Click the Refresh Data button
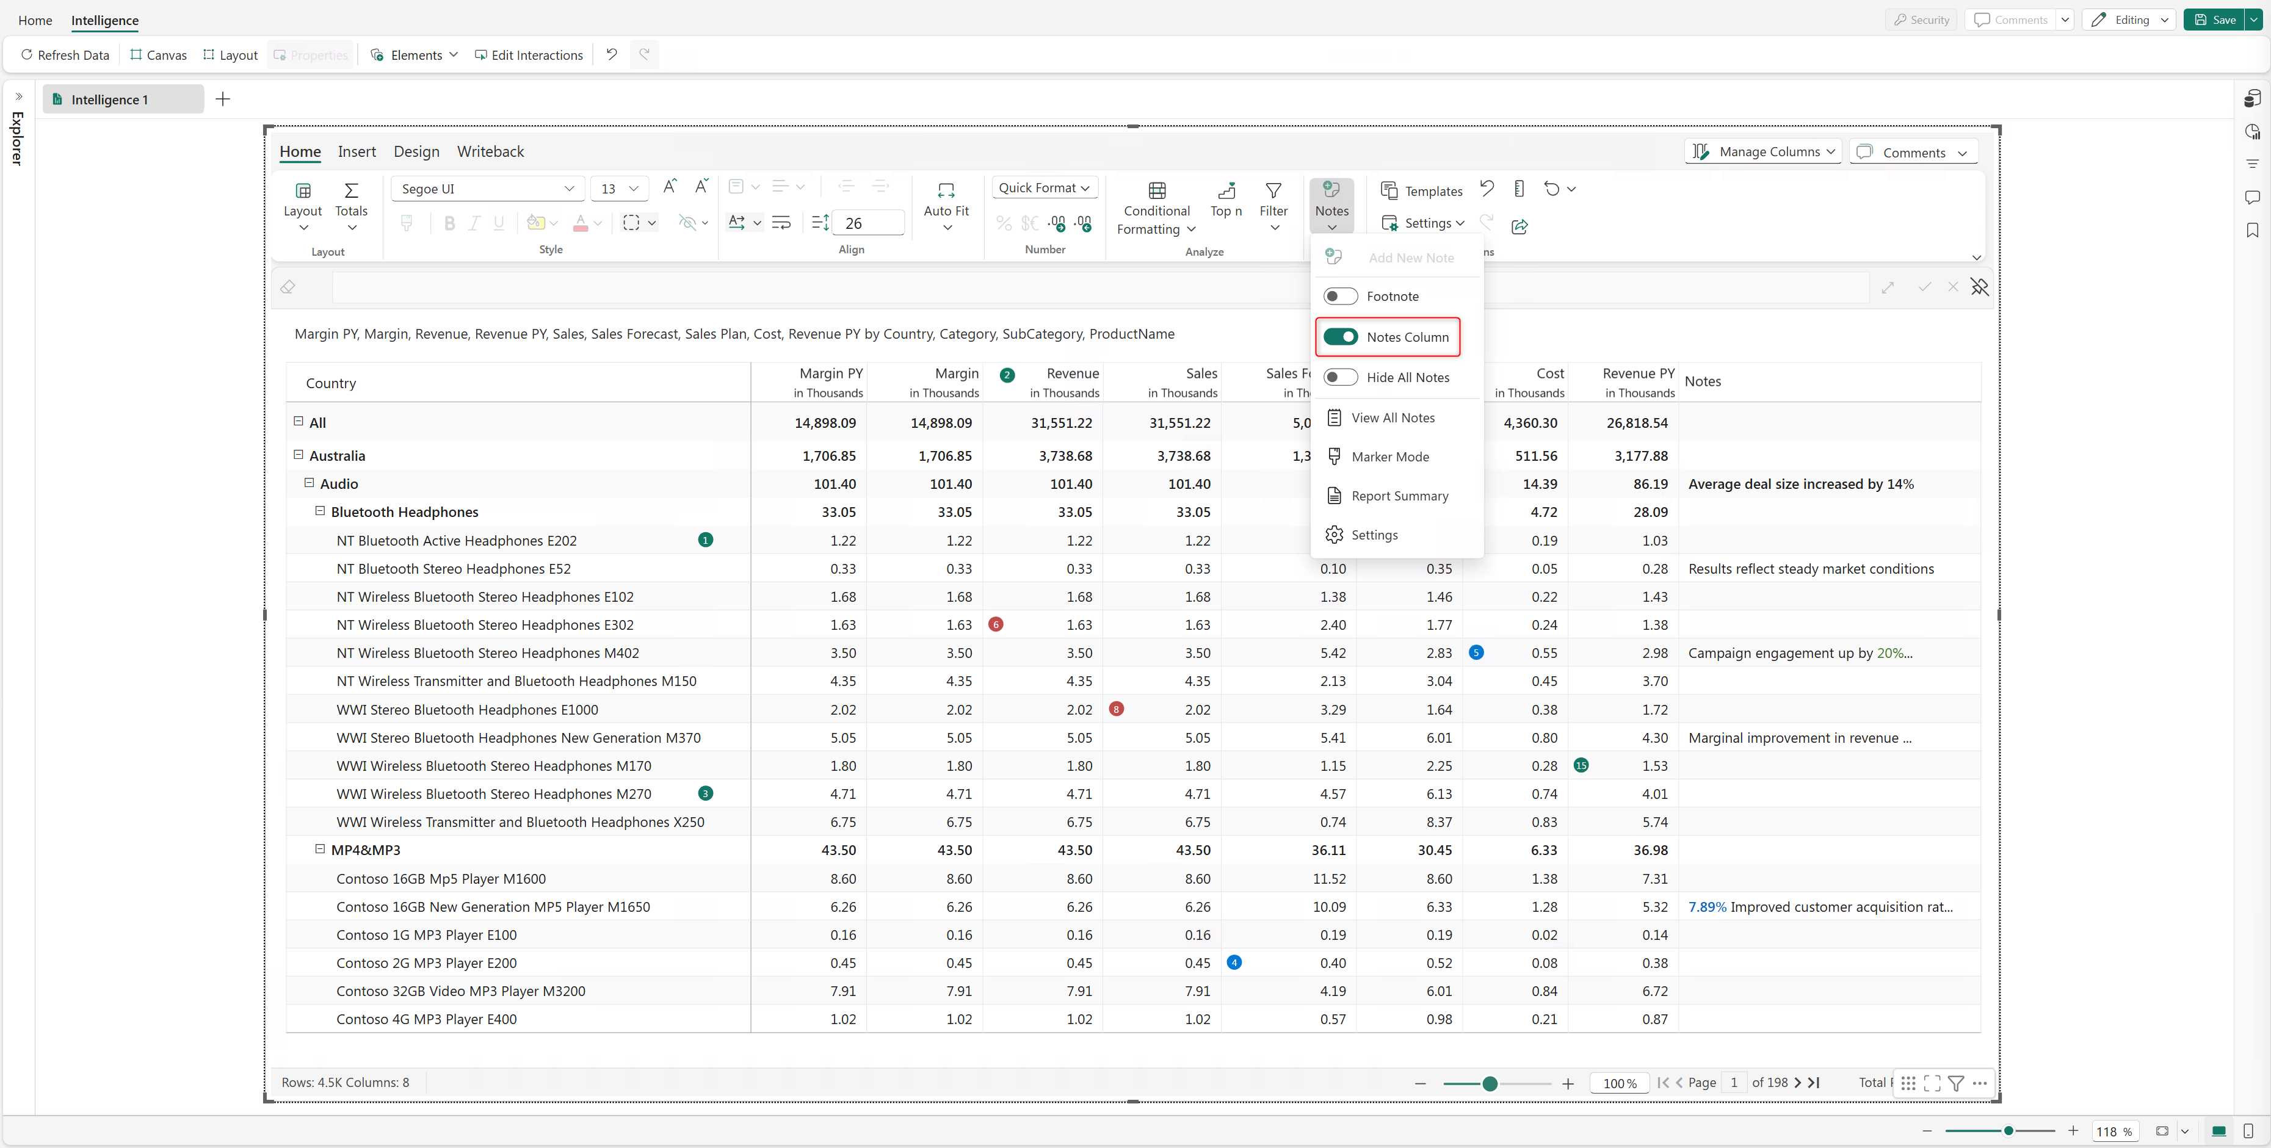The height and width of the screenshot is (1148, 2271). (65, 55)
